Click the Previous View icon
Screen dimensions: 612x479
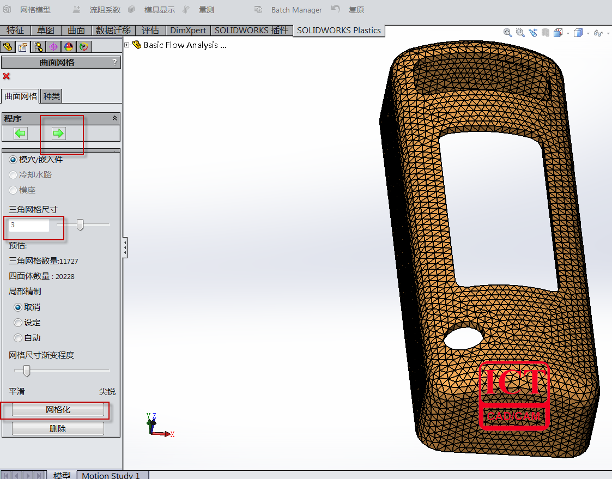click(533, 33)
